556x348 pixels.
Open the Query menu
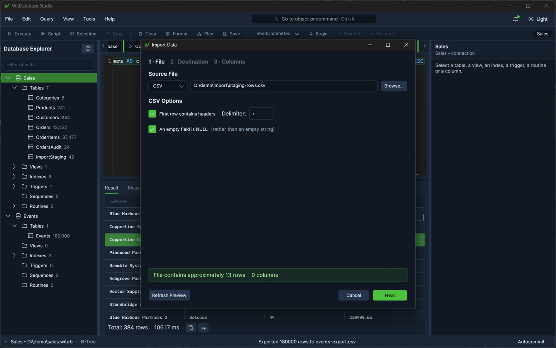(x=47, y=19)
